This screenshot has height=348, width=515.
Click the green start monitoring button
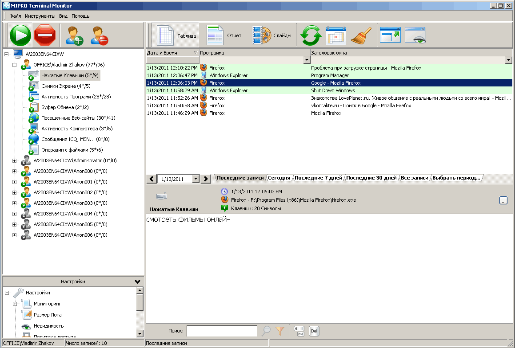click(x=20, y=35)
